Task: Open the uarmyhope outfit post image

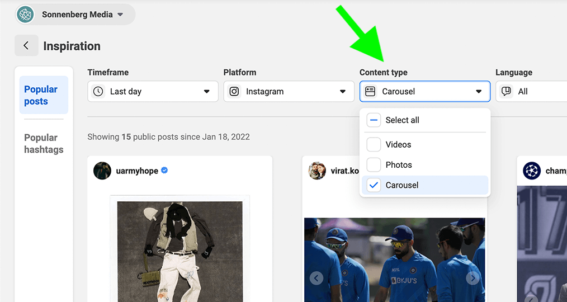Action: coord(179,249)
